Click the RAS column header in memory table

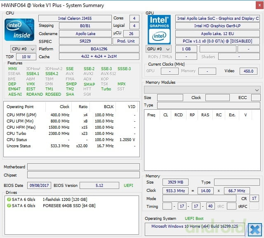click(x=205, y=115)
